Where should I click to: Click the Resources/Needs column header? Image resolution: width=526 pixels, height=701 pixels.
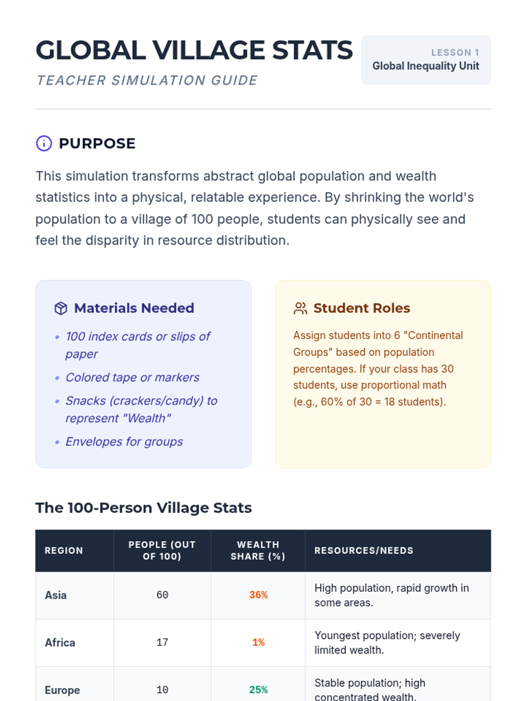(364, 551)
